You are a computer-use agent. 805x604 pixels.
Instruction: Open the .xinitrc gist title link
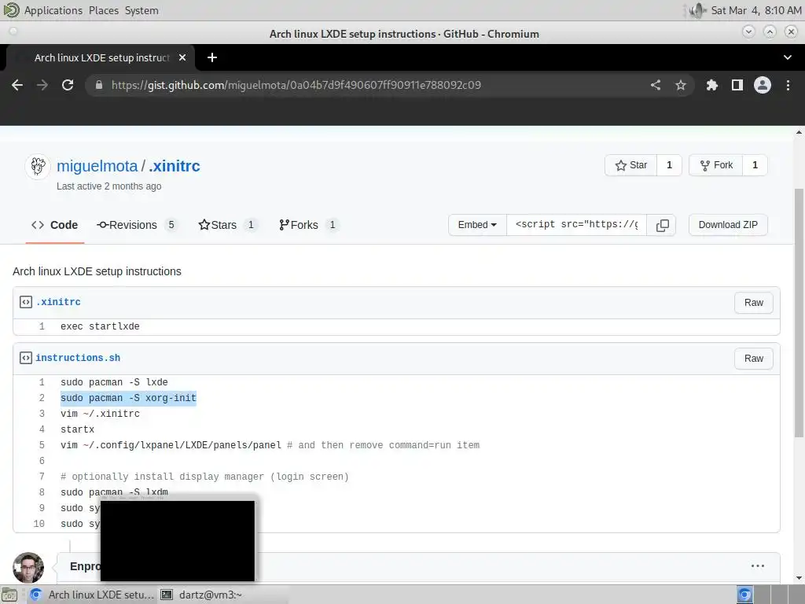click(174, 166)
